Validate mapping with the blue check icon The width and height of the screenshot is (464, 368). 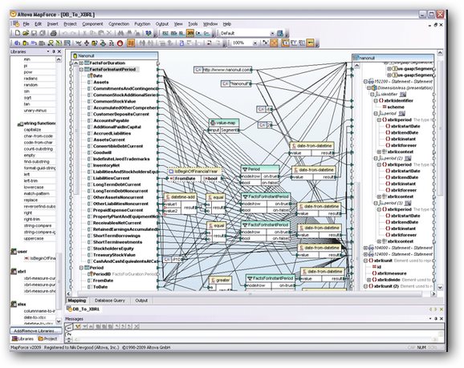(149, 33)
